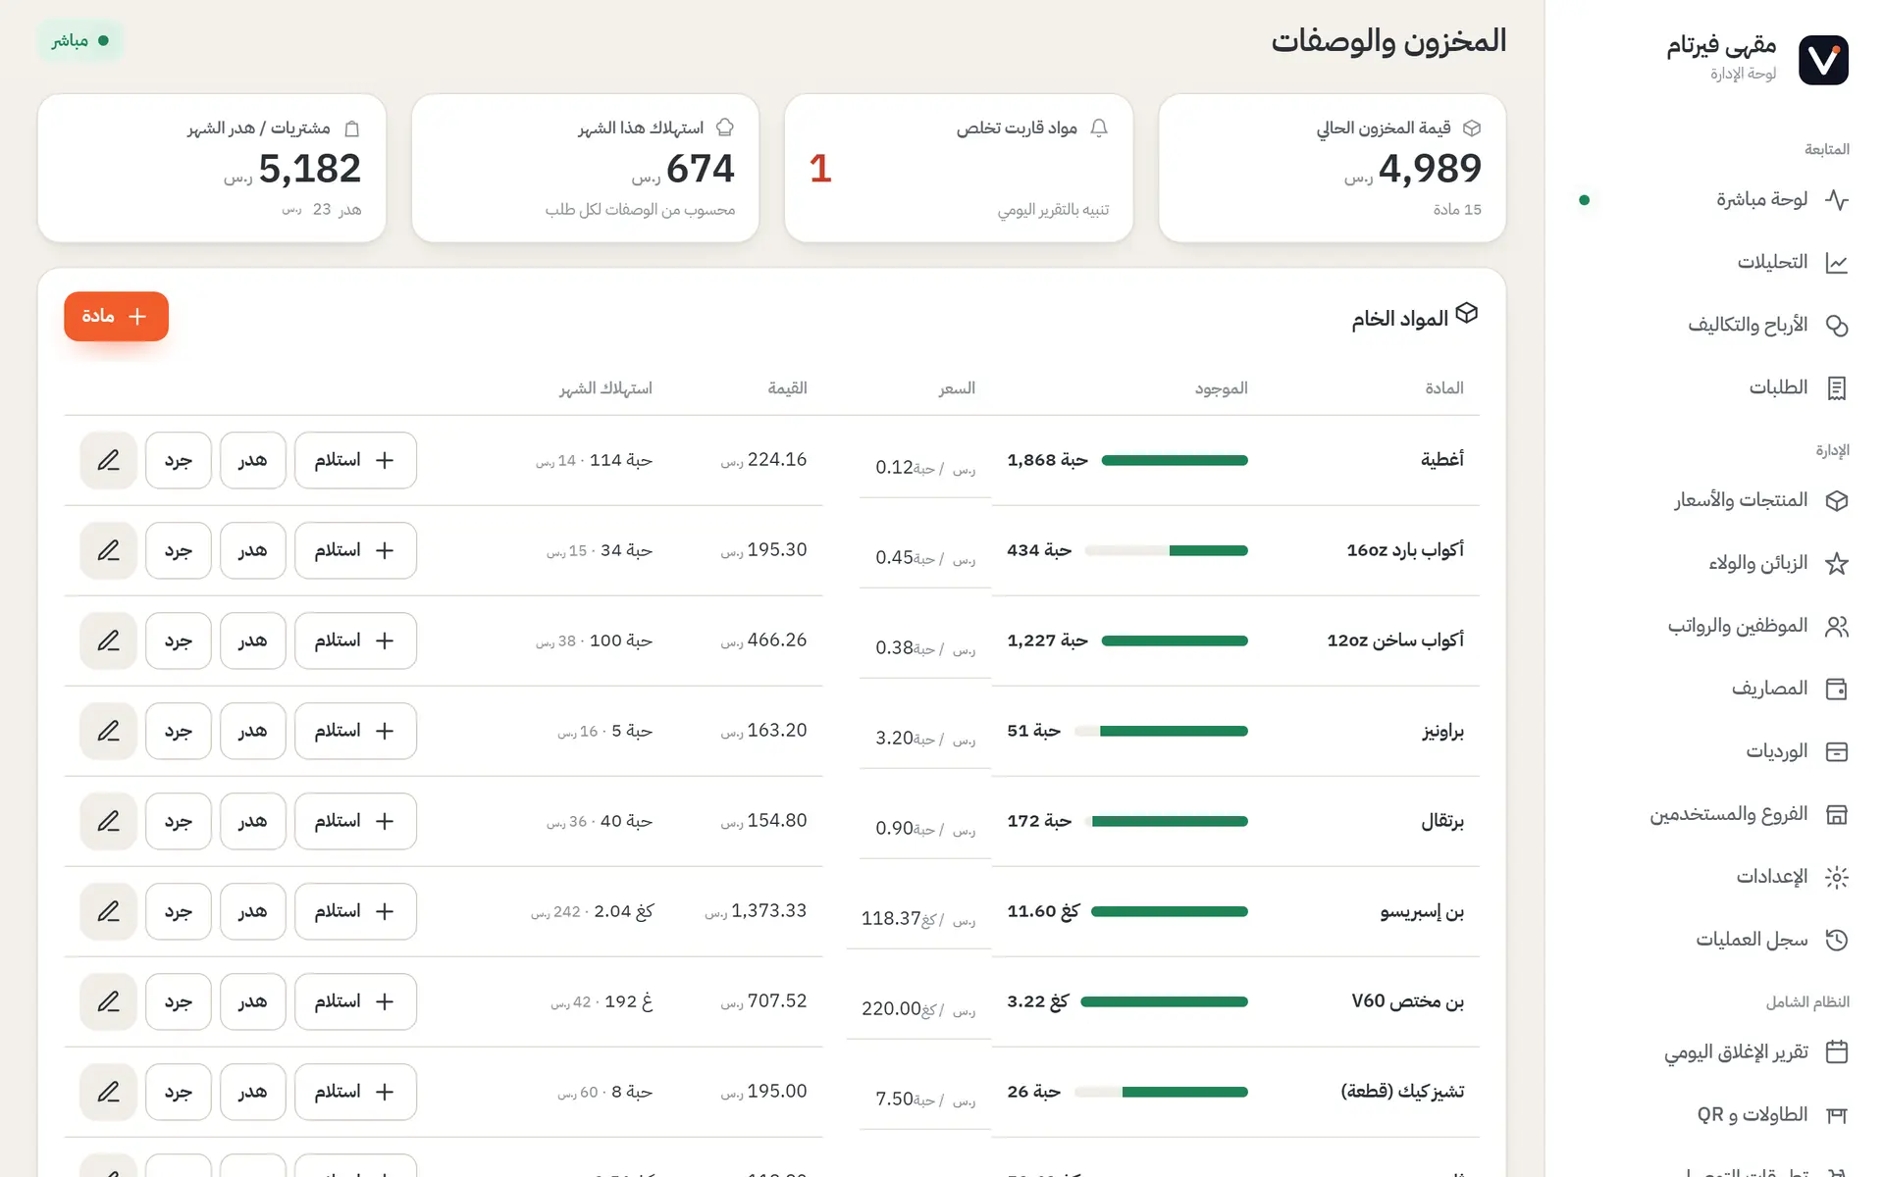The height and width of the screenshot is (1177, 1884).
Task: Click + استلام for بن مختص V60
Action: tap(355, 1001)
